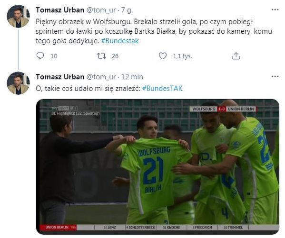Click the like count 1,1 tys.
Image resolution: width=285 pixels, height=238 pixels.
click(183, 56)
